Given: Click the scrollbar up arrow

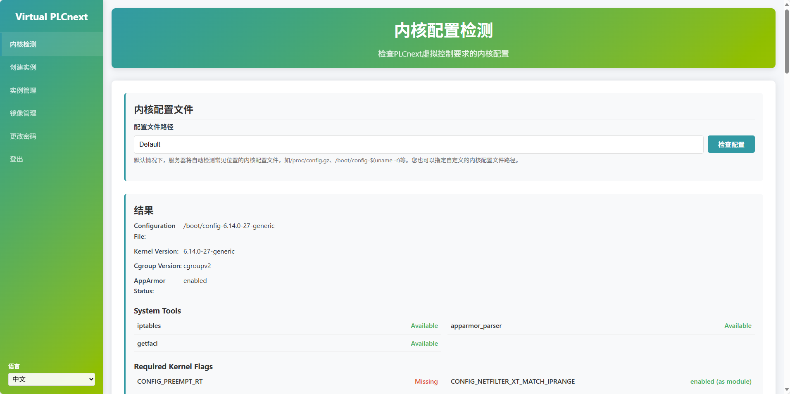Looking at the screenshot, I should pos(787,4).
